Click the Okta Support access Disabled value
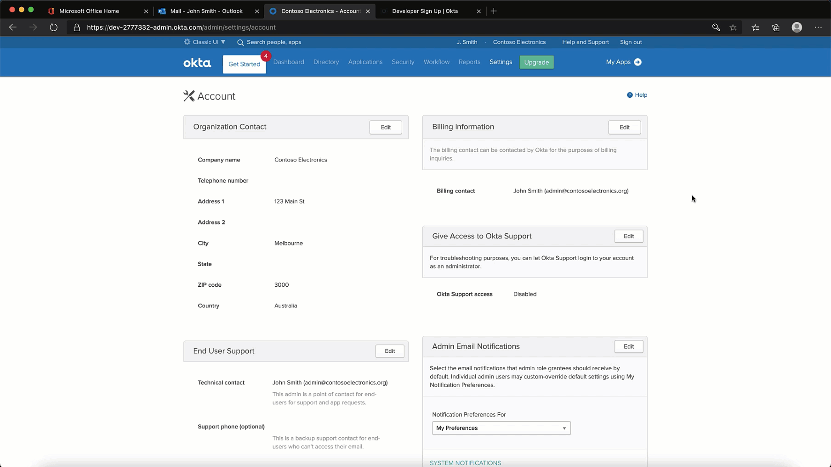The image size is (831, 467). (x=525, y=295)
